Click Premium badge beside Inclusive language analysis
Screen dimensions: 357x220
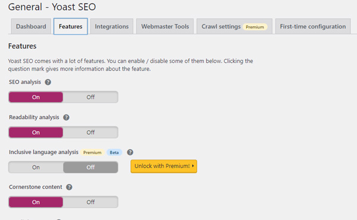point(92,152)
